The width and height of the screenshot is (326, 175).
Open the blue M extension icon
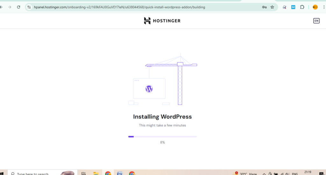[x=293, y=7]
